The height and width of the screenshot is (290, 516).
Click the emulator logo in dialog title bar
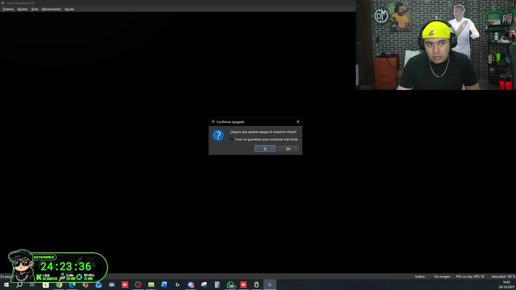coord(213,122)
